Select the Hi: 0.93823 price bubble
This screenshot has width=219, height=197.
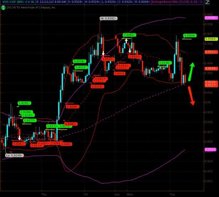coord(109,18)
